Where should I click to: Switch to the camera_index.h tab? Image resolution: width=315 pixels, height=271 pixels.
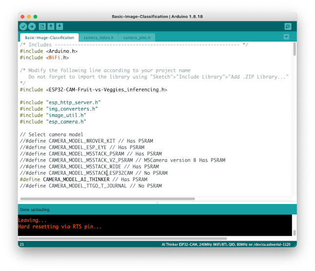(x=98, y=38)
